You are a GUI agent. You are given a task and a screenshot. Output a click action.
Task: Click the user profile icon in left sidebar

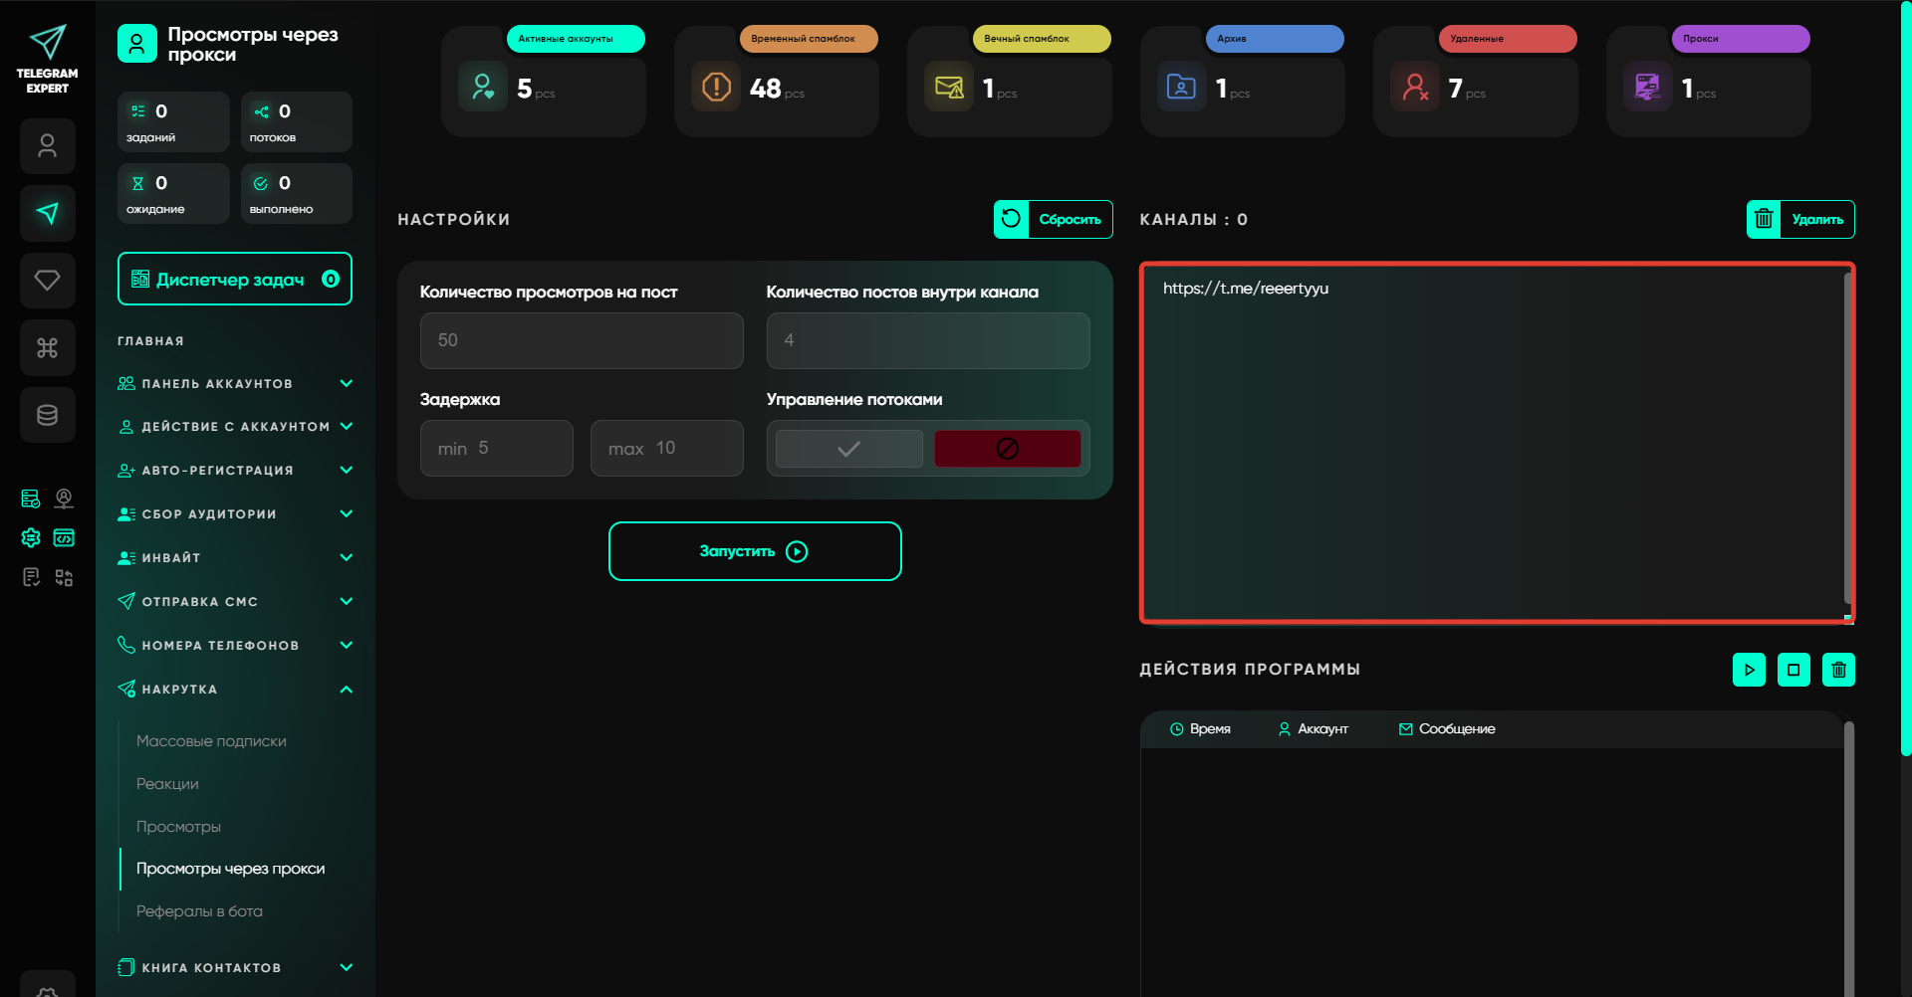[47, 146]
